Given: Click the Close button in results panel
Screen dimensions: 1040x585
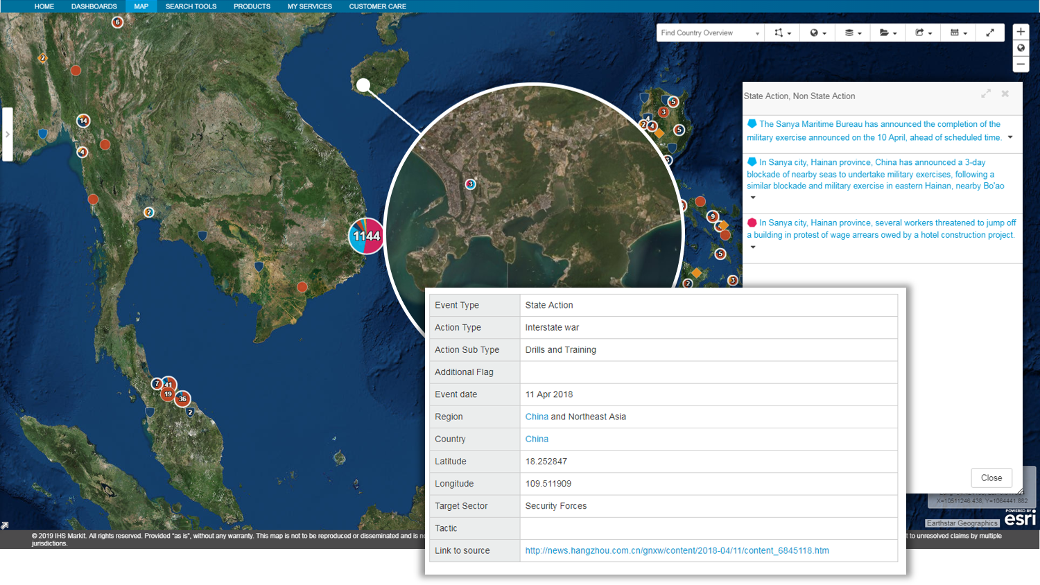Looking at the screenshot, I should click(991, 478).
